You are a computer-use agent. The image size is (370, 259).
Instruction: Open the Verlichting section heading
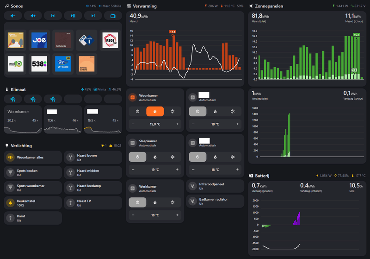pos(18,146)
